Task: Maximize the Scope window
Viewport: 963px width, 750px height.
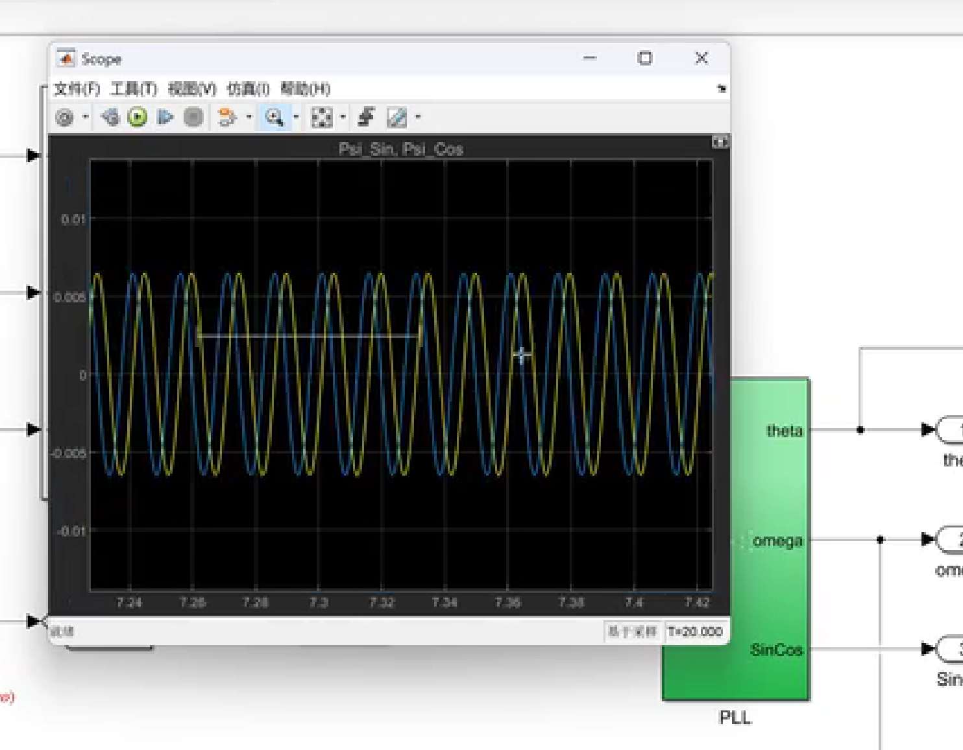Action: click(644, 58)
